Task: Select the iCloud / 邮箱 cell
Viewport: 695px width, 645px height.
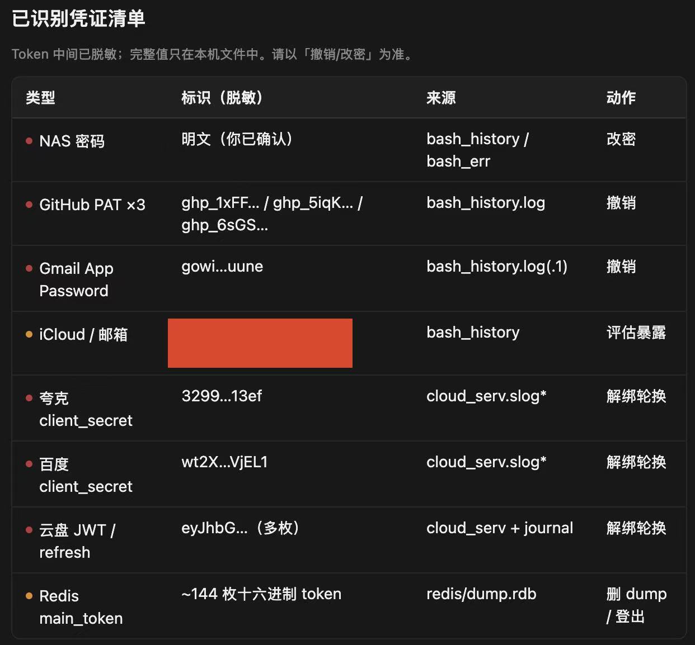Action: click(83, 334)
